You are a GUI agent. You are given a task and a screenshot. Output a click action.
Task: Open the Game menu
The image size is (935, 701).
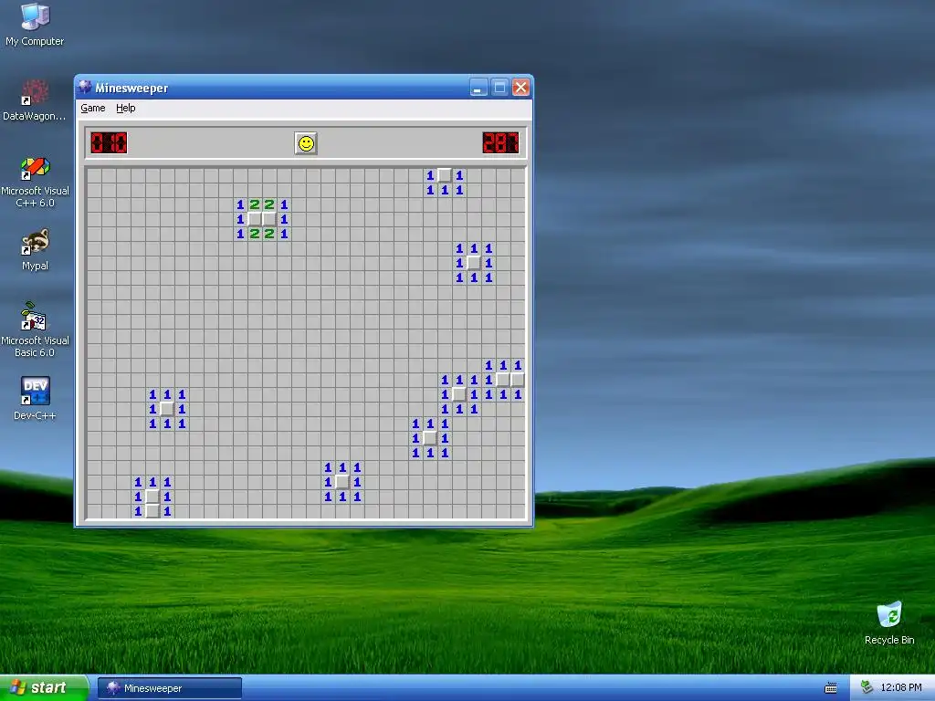point(93,108)
